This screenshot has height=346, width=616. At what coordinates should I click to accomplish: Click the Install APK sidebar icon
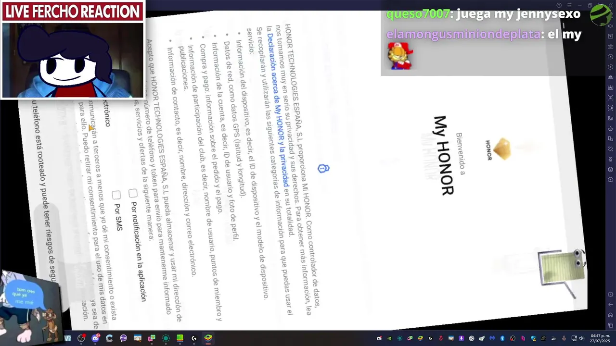611,87
